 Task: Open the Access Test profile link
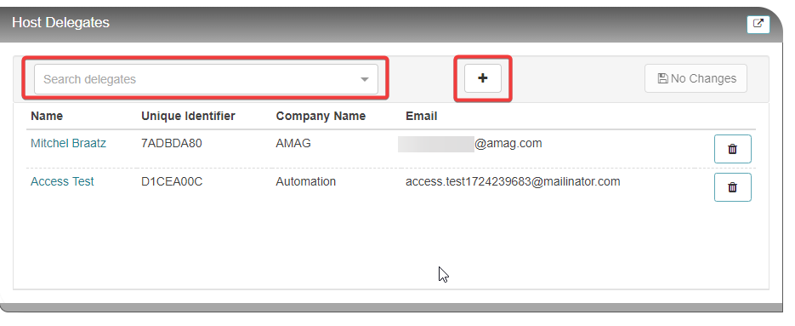click(x=62, y=181)
